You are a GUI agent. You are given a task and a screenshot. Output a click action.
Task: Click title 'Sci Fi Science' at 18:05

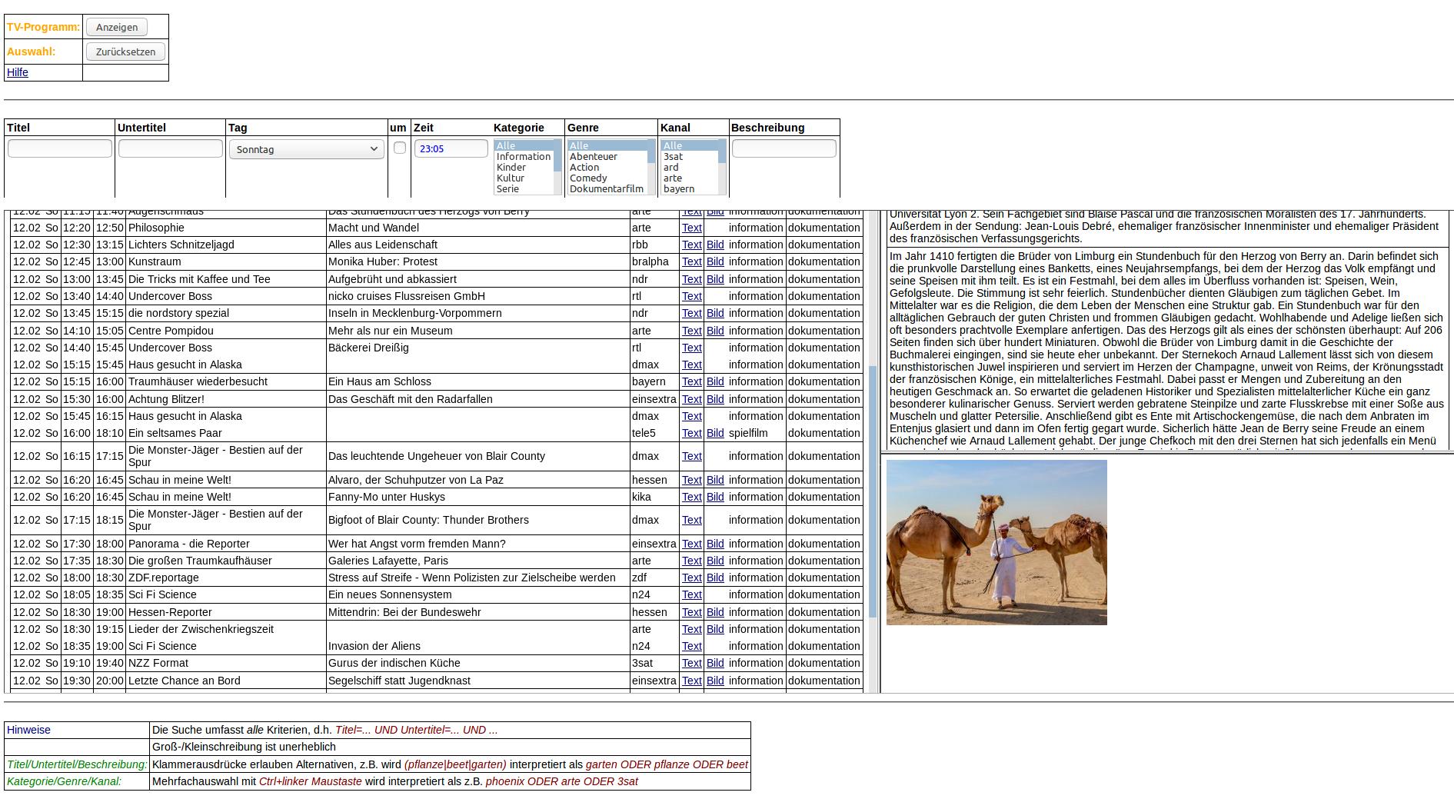(162, 594)
